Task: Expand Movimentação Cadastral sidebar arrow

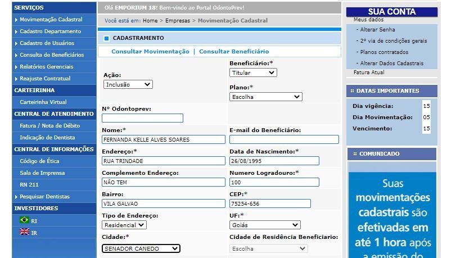Action: pos(16,20)
